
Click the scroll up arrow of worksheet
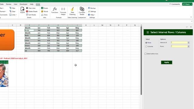coord(141,25)
